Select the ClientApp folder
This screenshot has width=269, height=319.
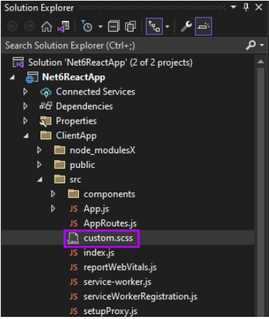pyautogui.click(x=76, y=136)
